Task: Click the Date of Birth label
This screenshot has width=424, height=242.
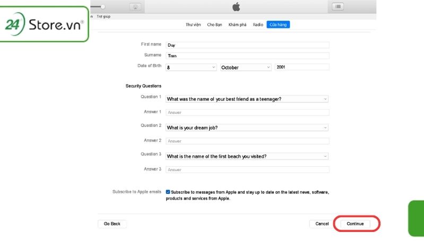Action: coord(149,66)
